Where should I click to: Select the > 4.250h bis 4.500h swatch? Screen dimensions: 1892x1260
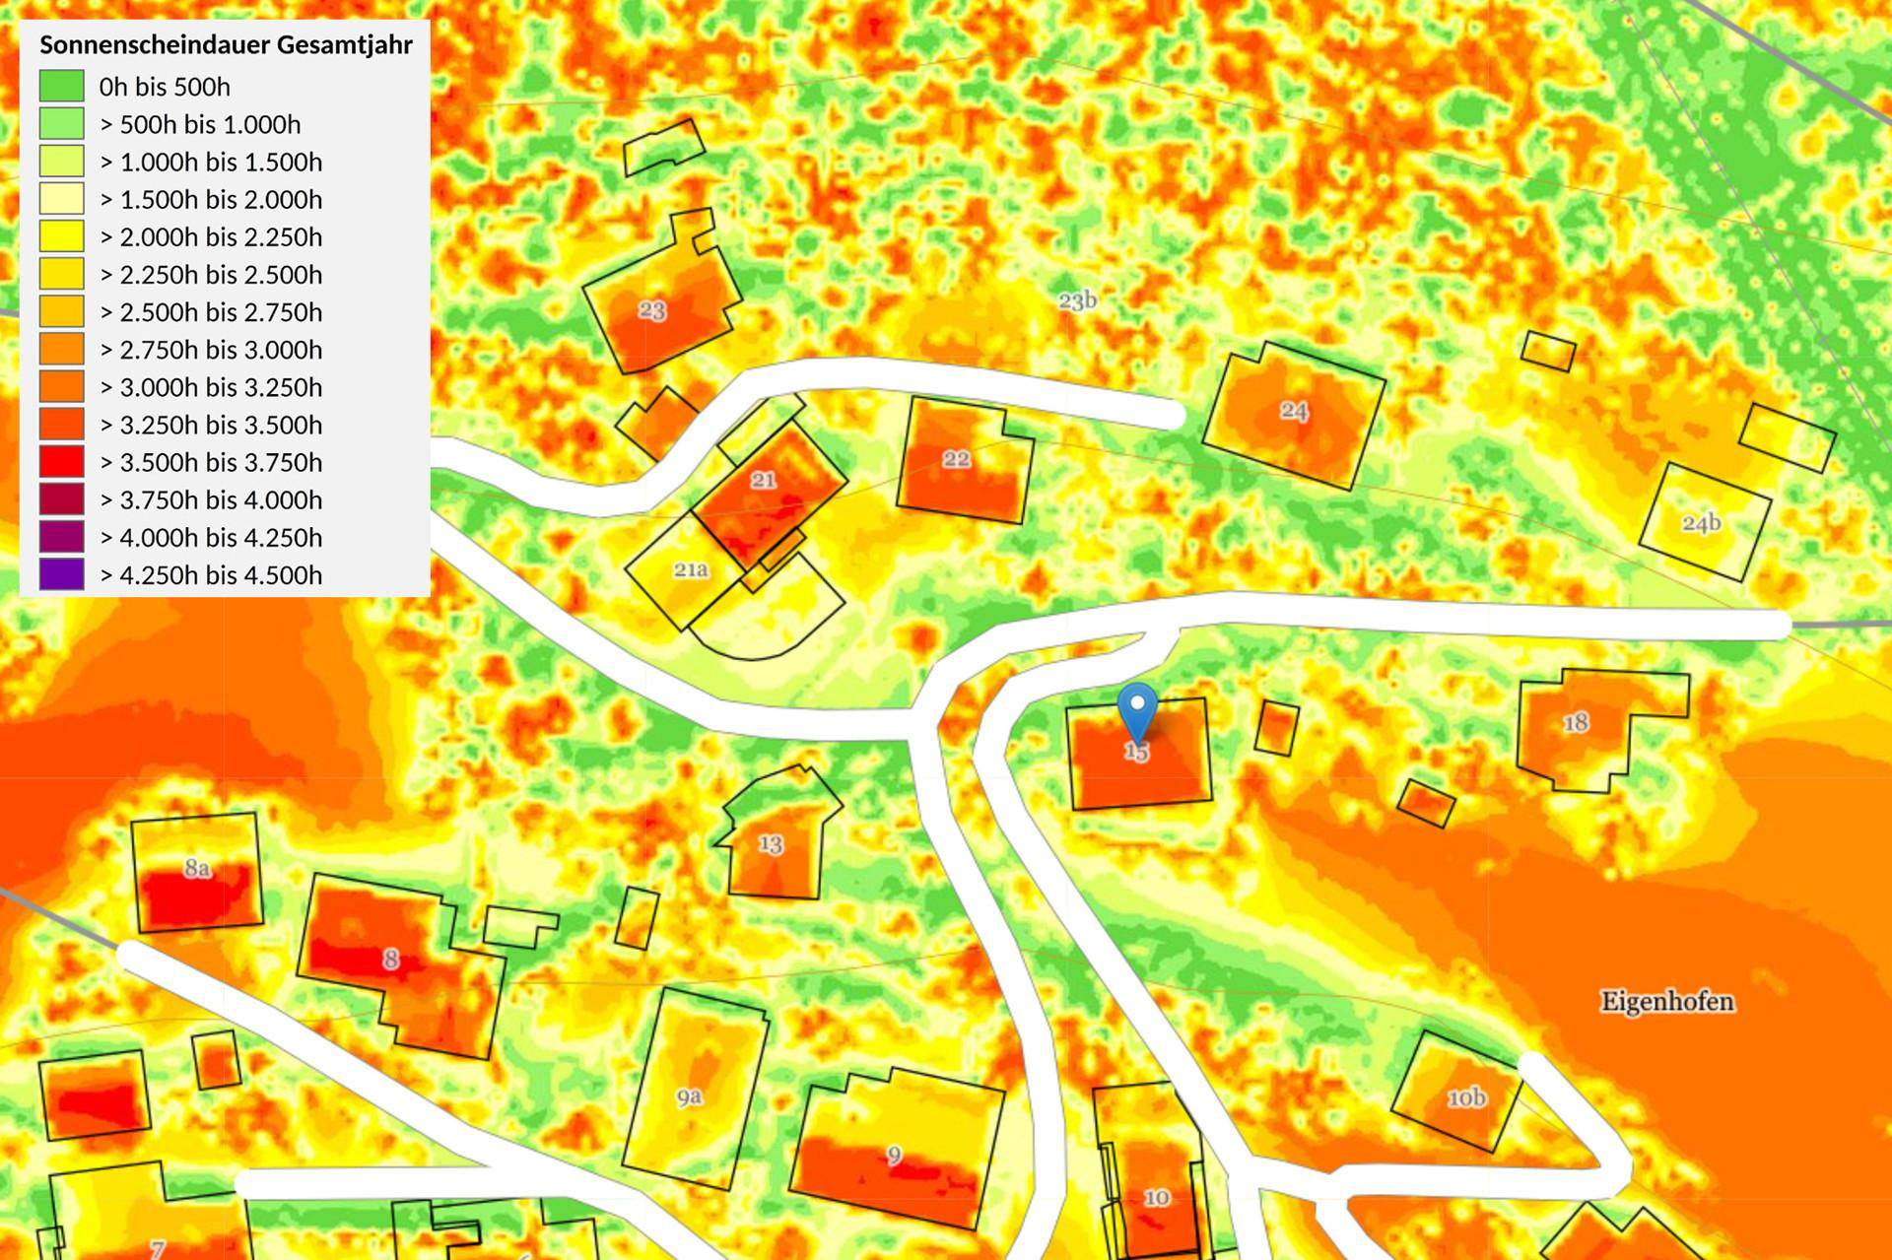(x=61, y=574)
